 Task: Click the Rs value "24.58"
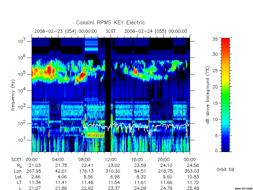(x=193, y=165)
